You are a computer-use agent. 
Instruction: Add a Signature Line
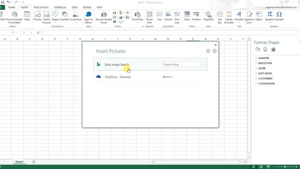[x=249, y=17]
